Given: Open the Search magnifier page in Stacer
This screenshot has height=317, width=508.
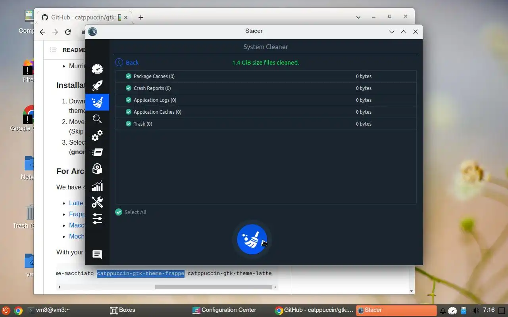Looking at the screenshot, I should coord(97,119).
